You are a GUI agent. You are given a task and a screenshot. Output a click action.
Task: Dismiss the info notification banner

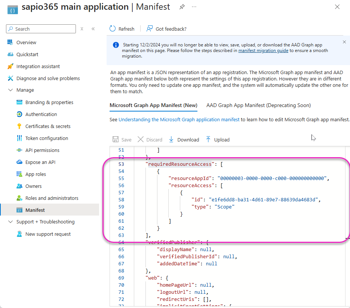(x=344, y=42)
